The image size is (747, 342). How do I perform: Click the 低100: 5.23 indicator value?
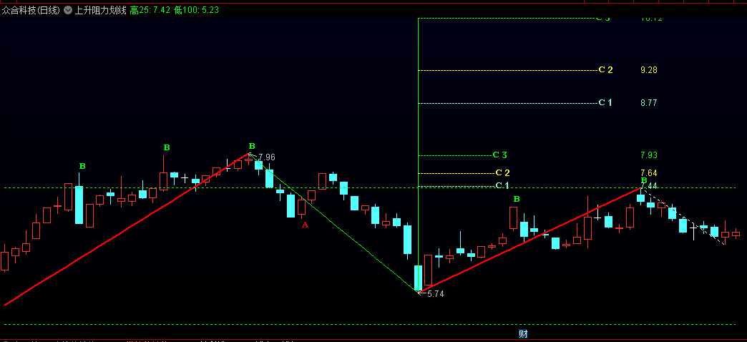pyautogui.click(x=196, y=10)
